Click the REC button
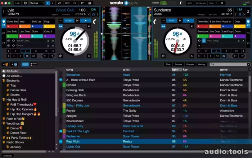Screen dimensions: 252x158 [67, 3]
